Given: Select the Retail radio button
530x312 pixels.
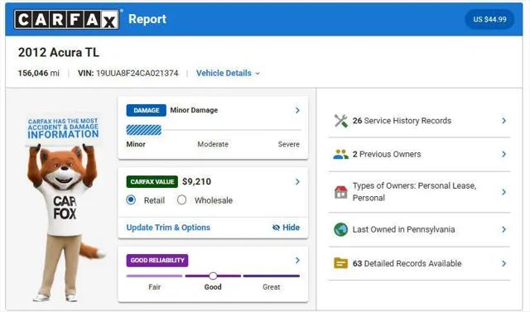Looking at the screenshot, I should click(x=131, y=200).
